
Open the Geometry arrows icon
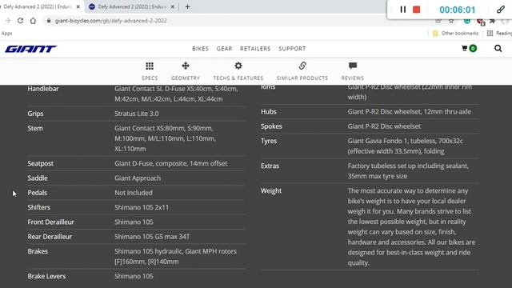tap(186, 66)
